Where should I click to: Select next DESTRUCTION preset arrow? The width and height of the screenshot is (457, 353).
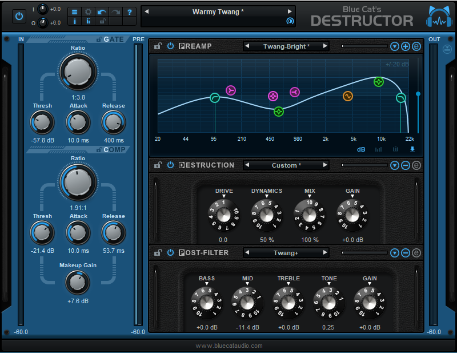325,165
